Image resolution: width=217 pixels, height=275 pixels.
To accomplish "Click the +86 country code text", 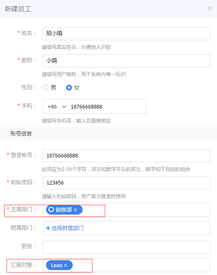I will click(x=52, y=106).
